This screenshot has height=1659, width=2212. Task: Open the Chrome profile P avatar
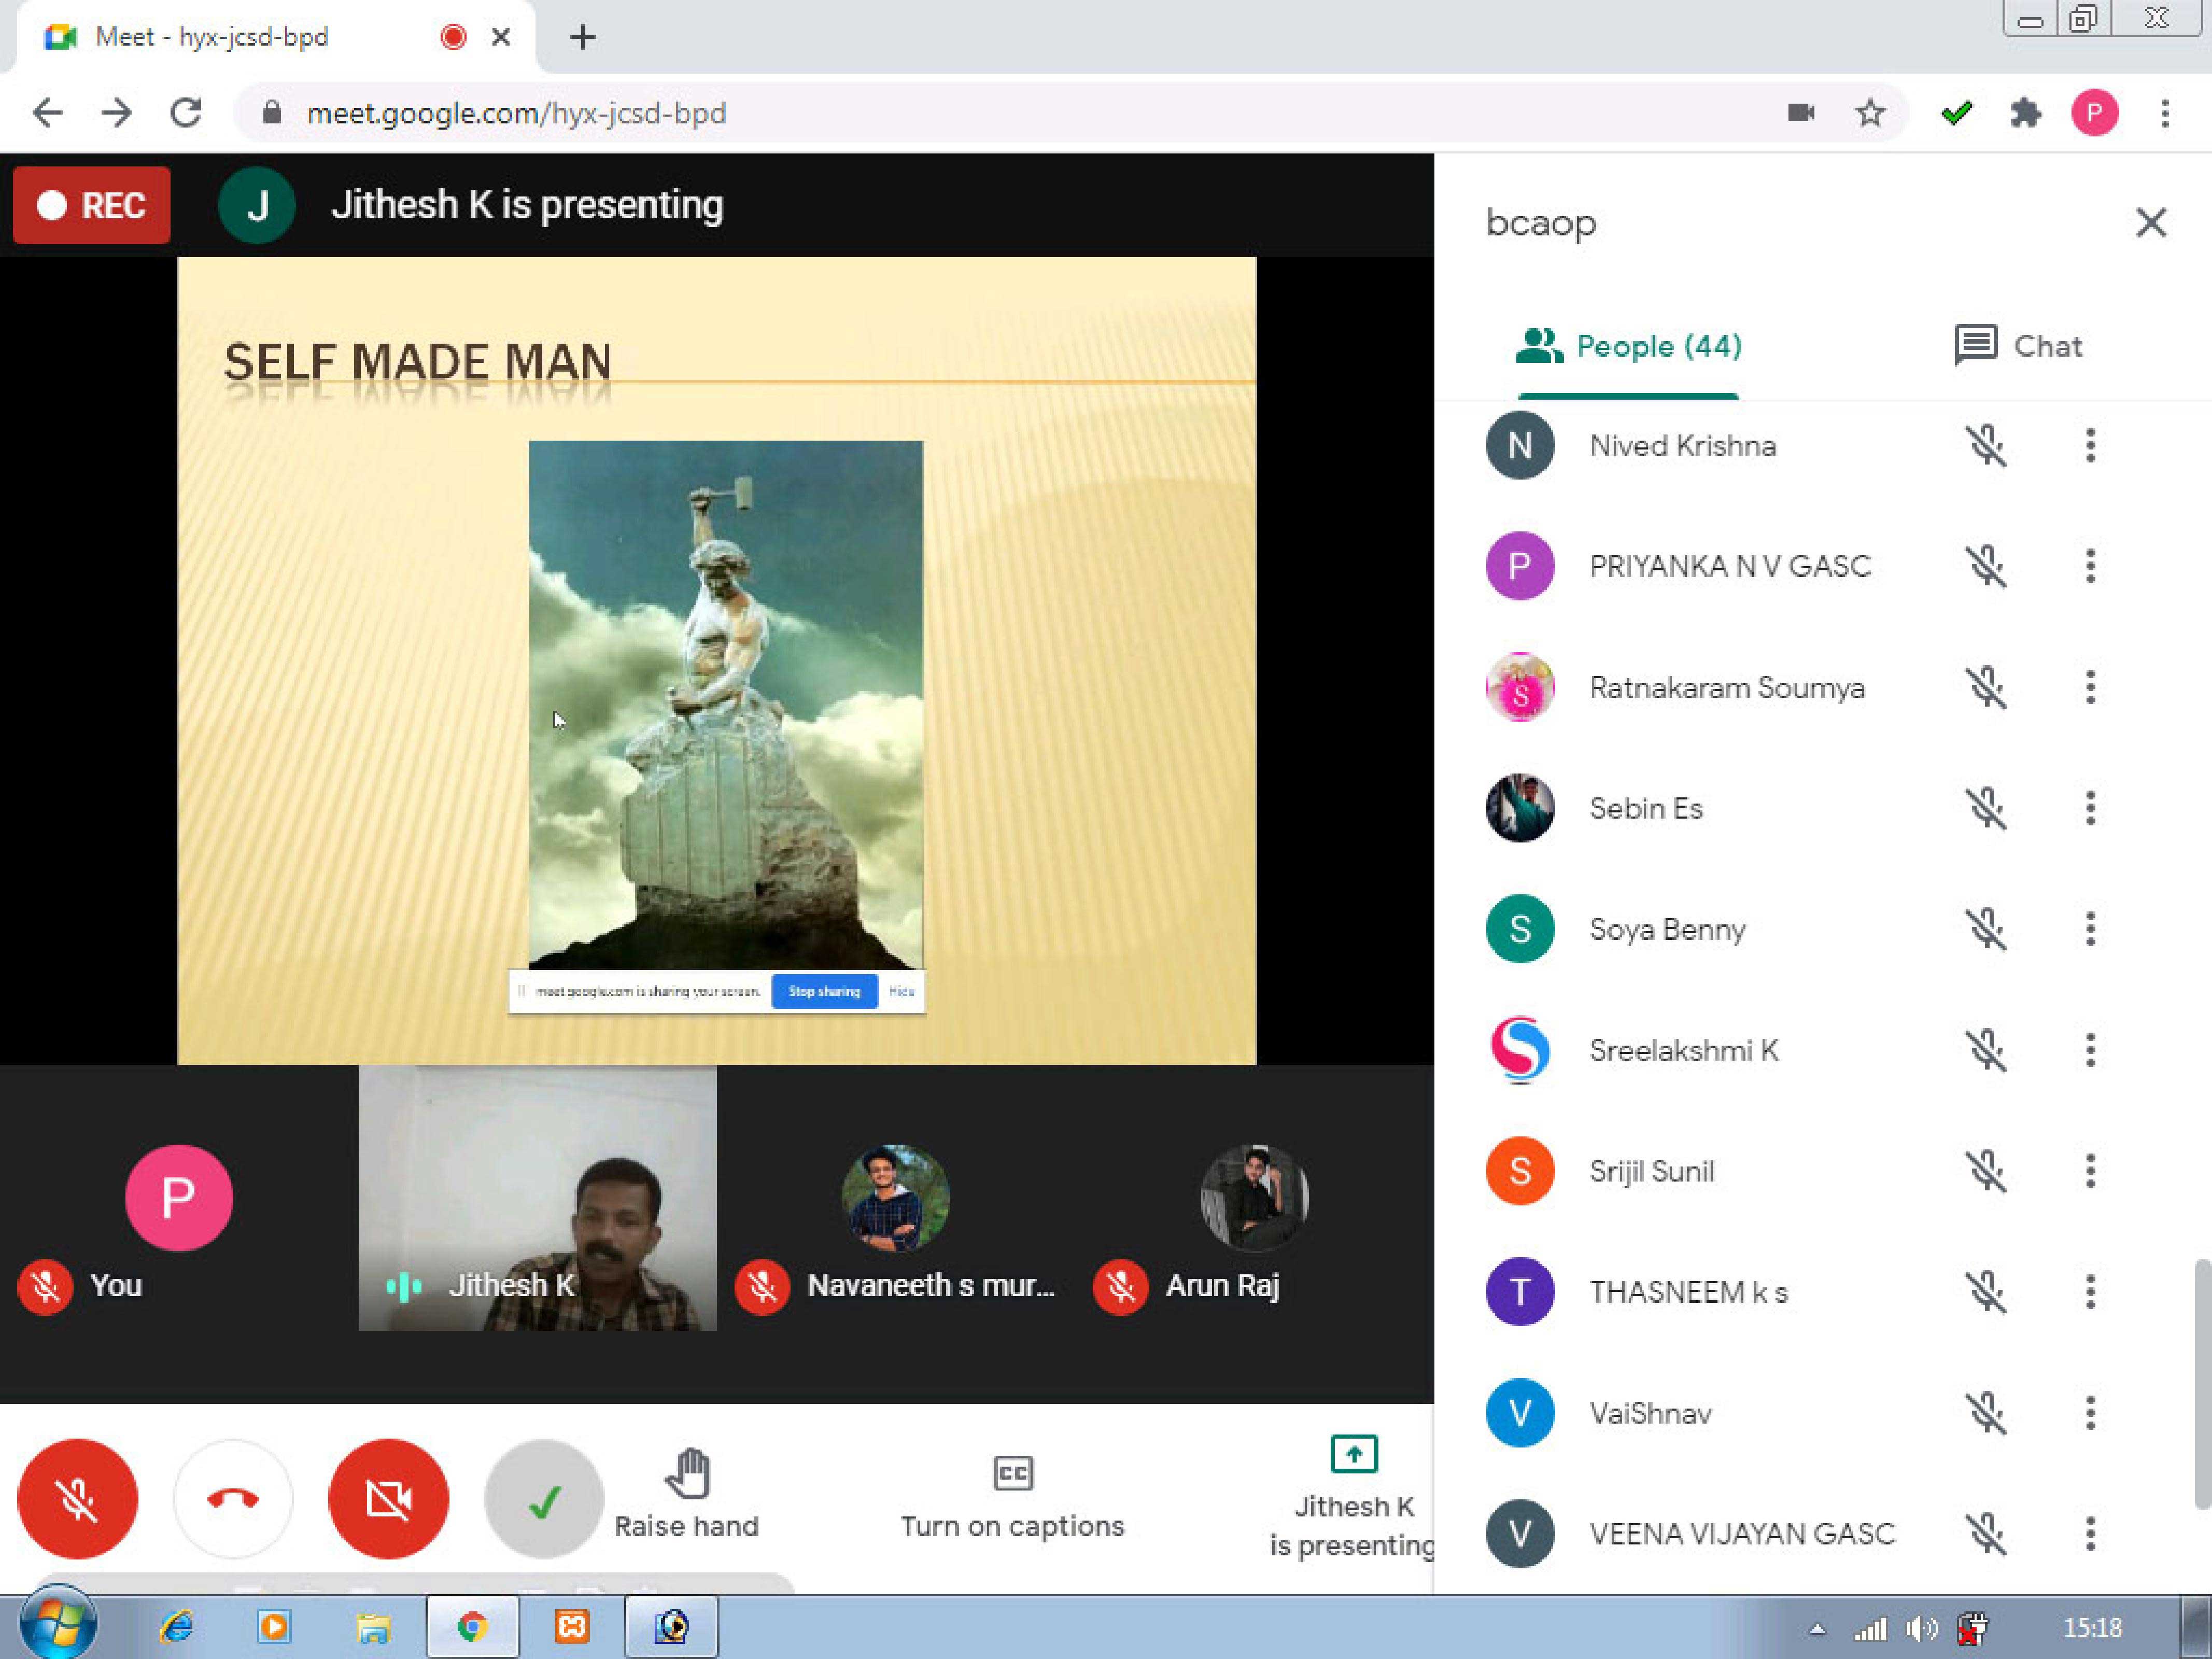tap(2095, 113)
